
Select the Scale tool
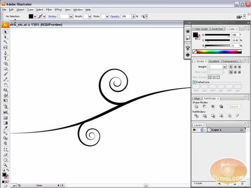(x=5, y=90)
